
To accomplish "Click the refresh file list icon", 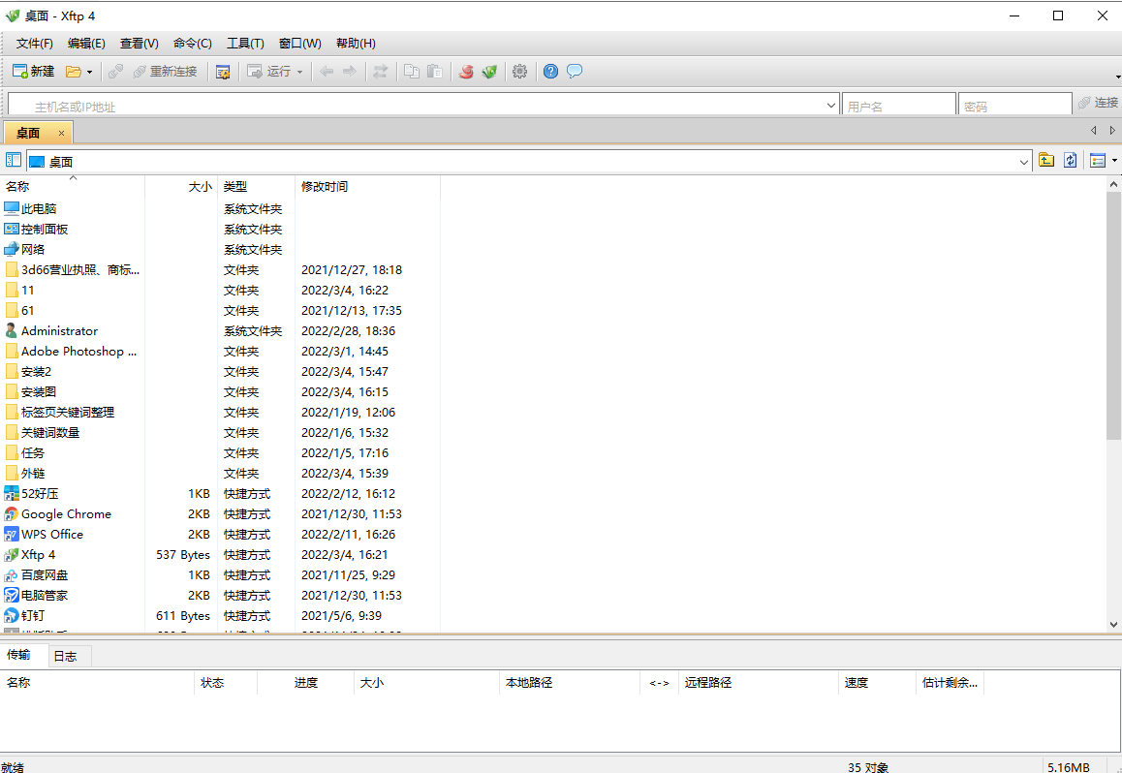I will [1070, 160].
